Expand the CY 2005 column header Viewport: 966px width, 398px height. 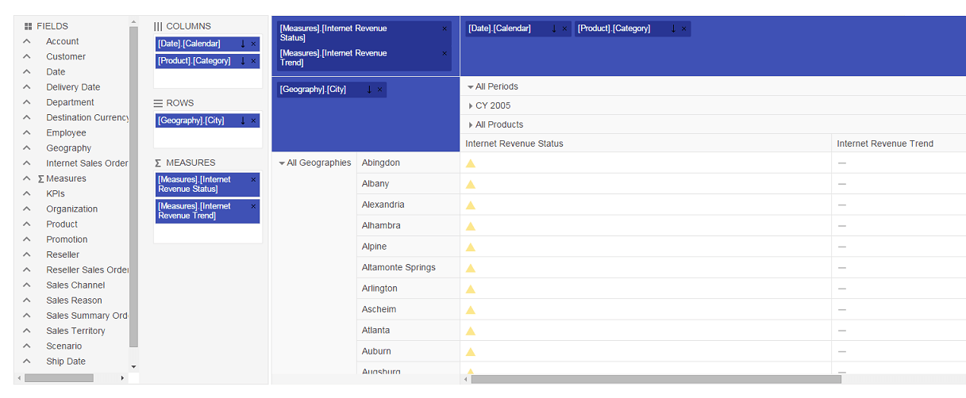tap(471, 106)
